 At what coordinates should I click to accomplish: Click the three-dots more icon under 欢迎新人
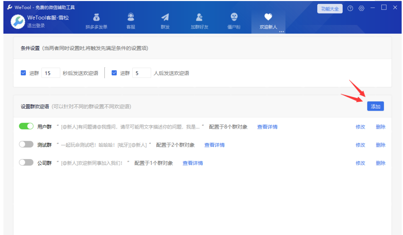point(282,32)
